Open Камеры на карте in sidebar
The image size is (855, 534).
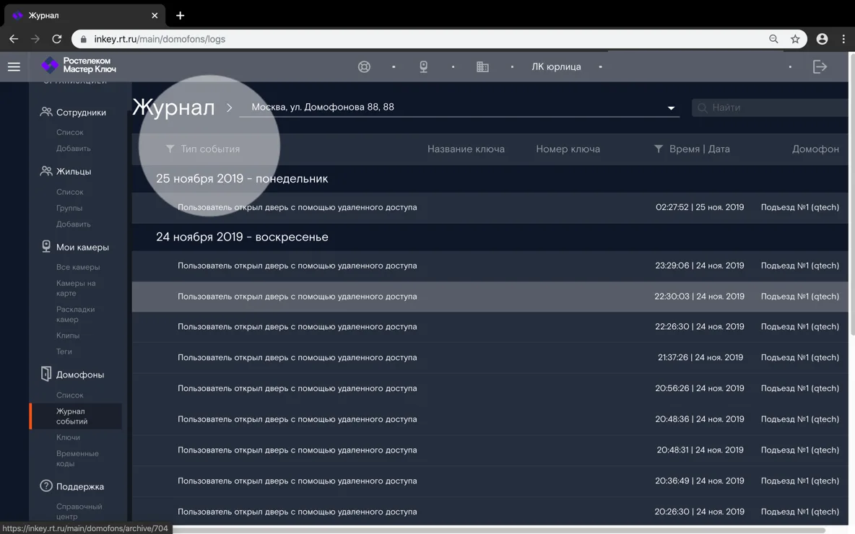coord(76,288)
